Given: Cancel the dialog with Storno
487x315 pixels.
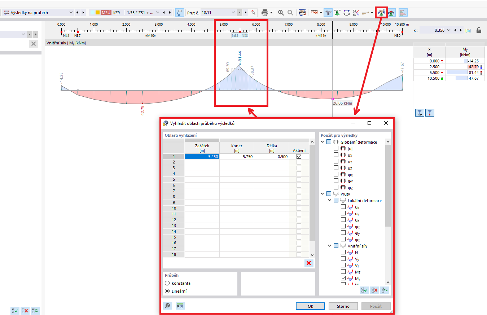Looking at the screenshot, I should coord(343,306).
